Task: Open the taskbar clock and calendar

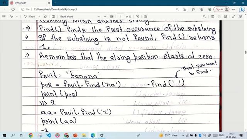Action: (x=231, y=135)
